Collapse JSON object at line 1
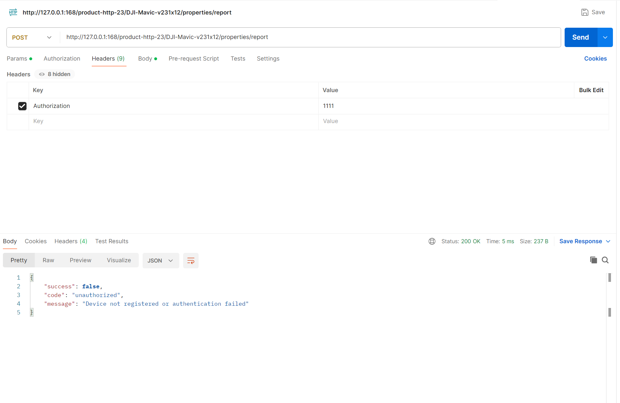The height and width of the screenshot is (403, 620). pos(32,277)
